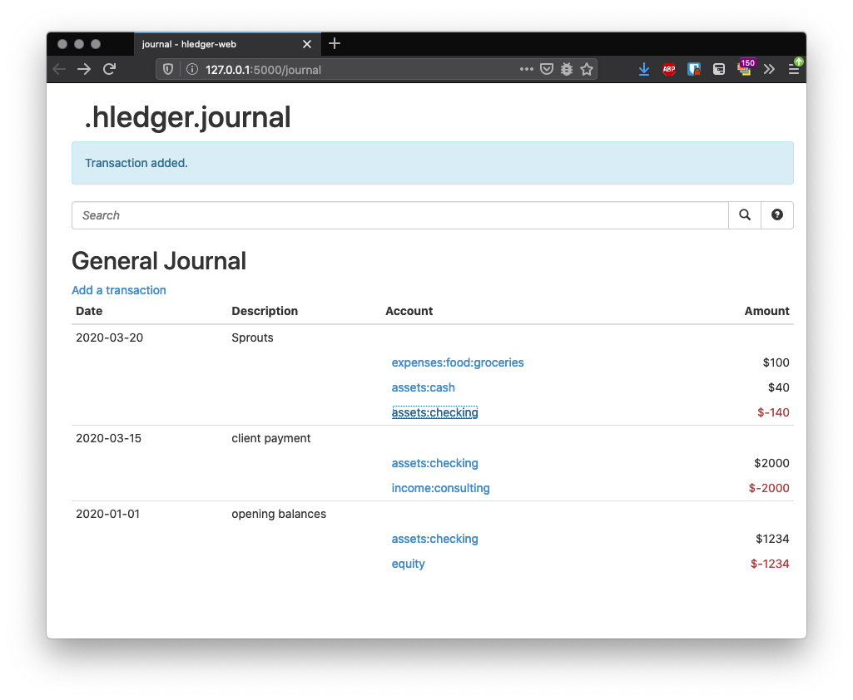Expand overflow toolbar chevrons

769,69
